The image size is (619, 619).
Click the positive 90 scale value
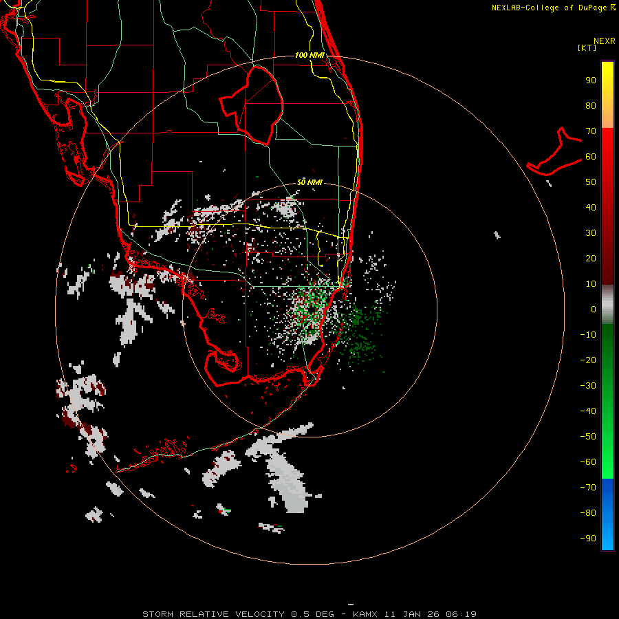[x=591, y=80]
